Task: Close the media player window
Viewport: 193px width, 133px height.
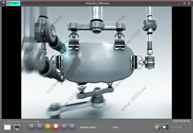Action: point(189,3)
